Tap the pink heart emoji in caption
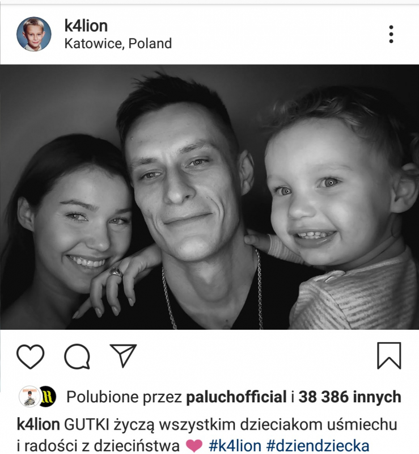419x454 pixels. point(194,445)
